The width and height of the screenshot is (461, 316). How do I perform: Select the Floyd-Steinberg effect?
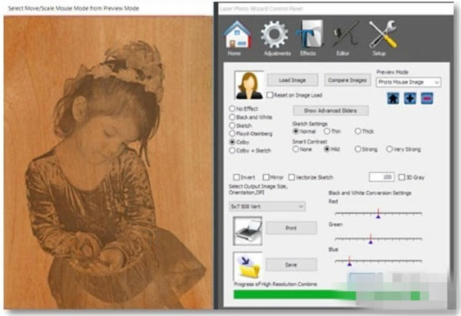[x=232, y=133]
